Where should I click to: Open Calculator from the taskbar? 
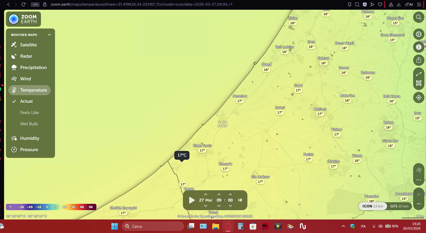[x=240, y=226]
